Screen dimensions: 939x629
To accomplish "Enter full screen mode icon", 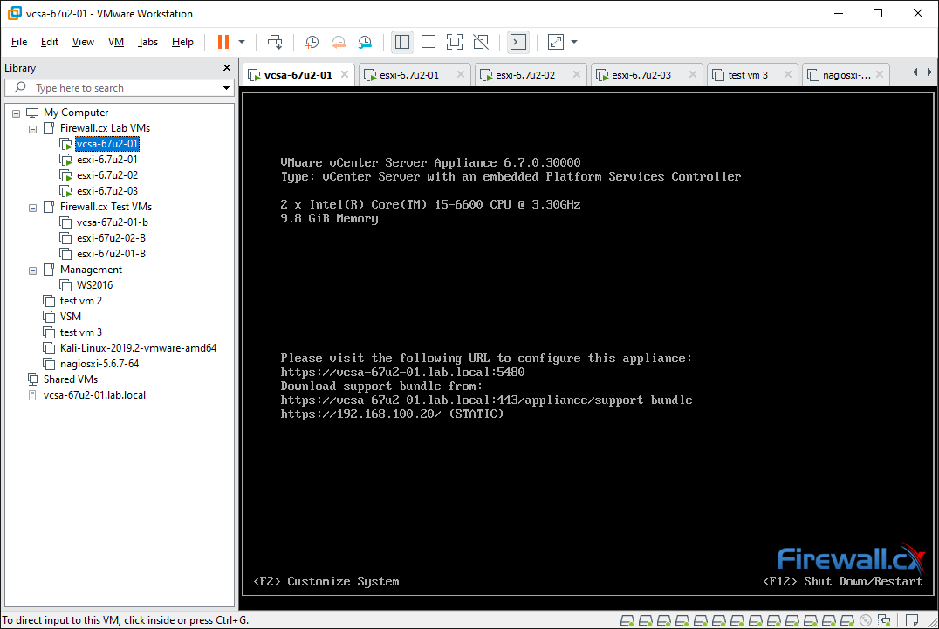I will pos(455,42).
